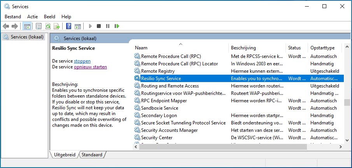352x168 pixels.
Task: Click the Forward arrow in the toolbar
Action: pyautogui.click(x=15, y=26)
